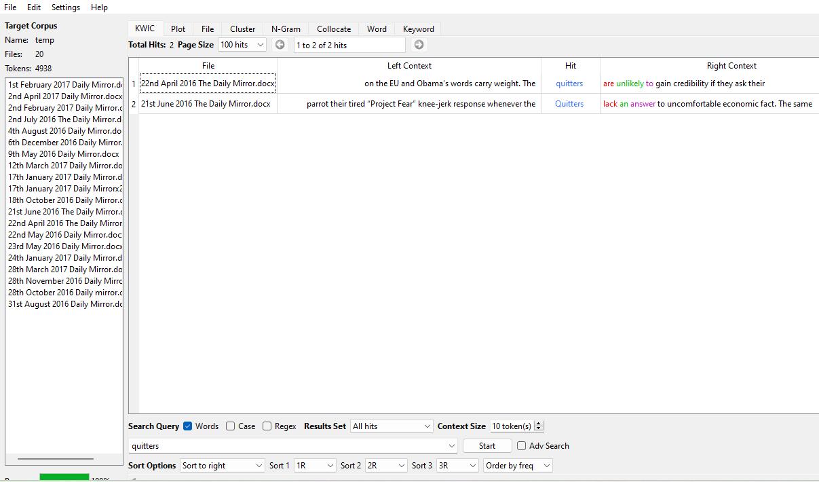Screen dimensions: 819x482
Task: Click right context 'are unlikely to gain credibility'
Action: 684,84
